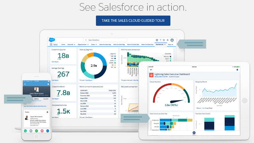Viewport: 254px width, 143px height.
Task: Select the RELATED tab on the phone
Action: point(46,99)
